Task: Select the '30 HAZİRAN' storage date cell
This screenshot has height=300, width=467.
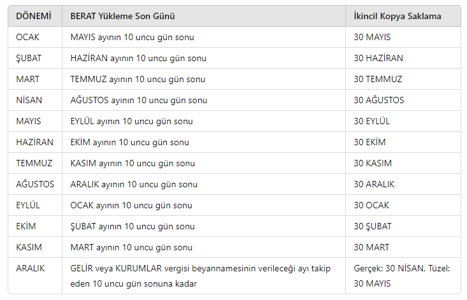Action: (403, 58)
